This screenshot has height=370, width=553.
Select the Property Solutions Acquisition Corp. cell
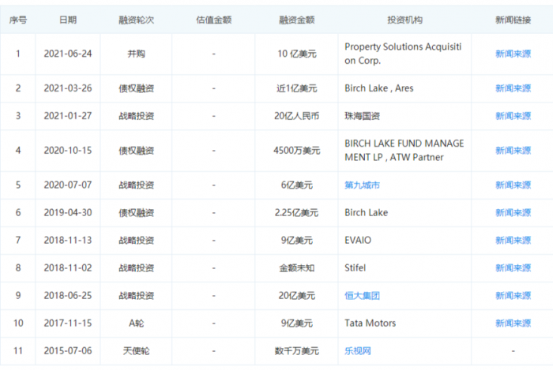tap(404, 54)
